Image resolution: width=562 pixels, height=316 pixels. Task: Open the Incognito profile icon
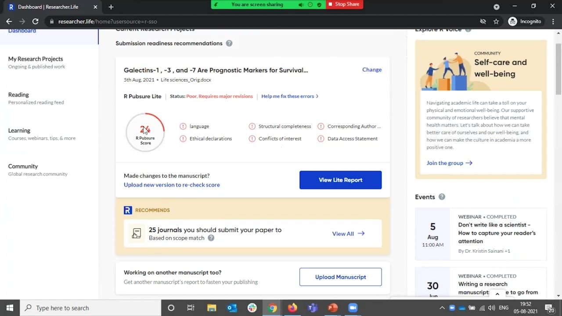click(x=512, y=22)
